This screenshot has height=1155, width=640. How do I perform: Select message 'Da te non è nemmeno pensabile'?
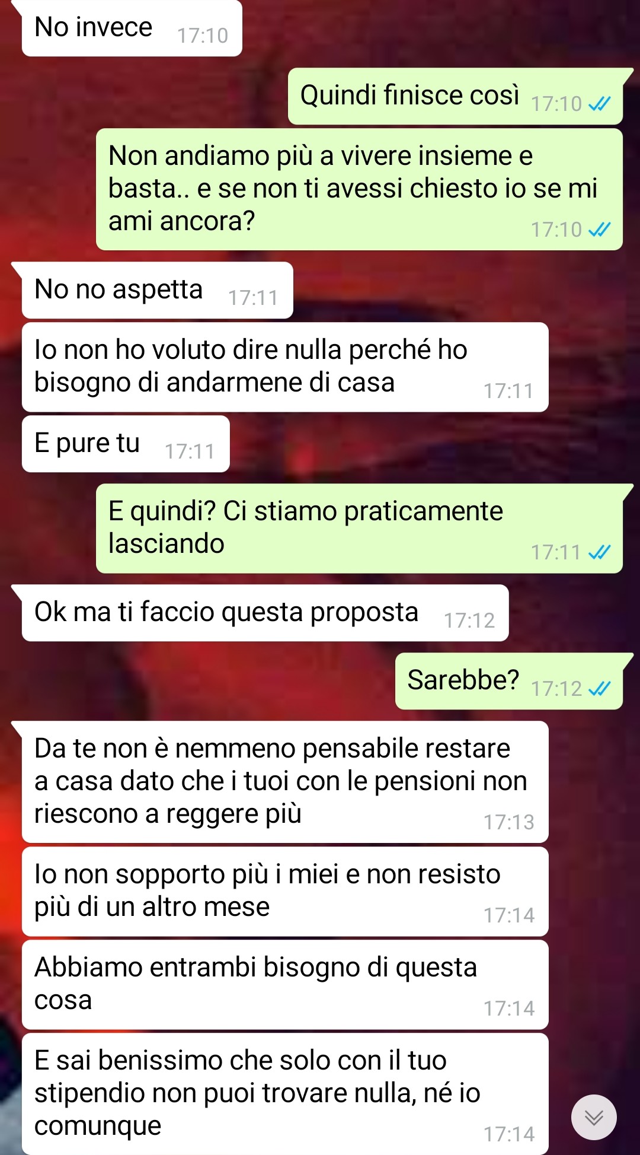click(285, 782)
